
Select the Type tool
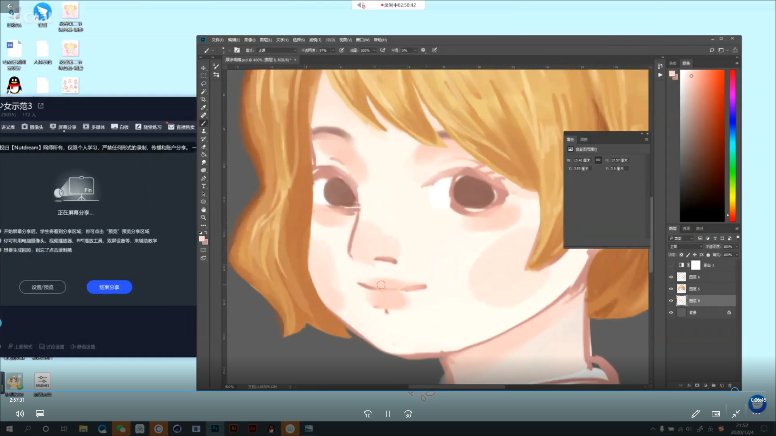coord(203,186)
